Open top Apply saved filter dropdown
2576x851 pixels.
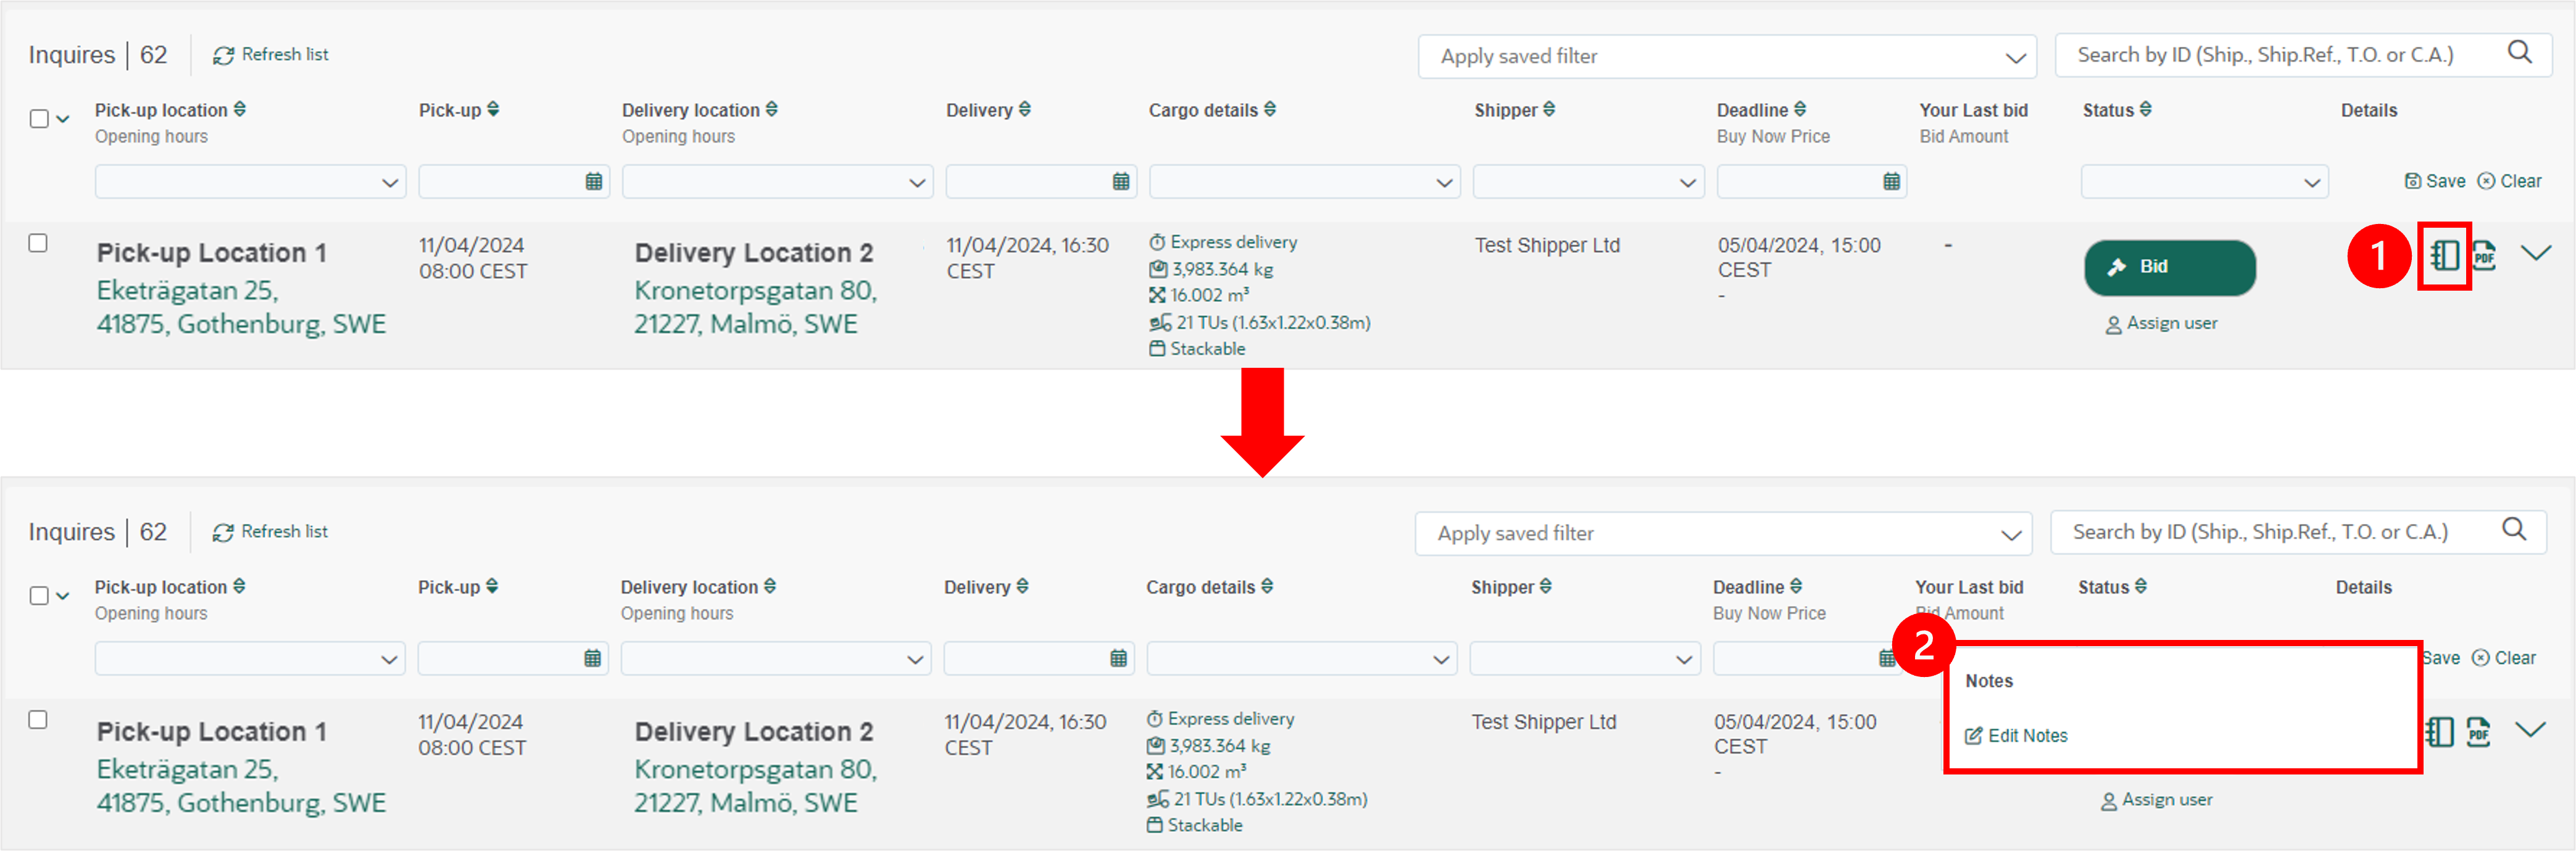1727,57
